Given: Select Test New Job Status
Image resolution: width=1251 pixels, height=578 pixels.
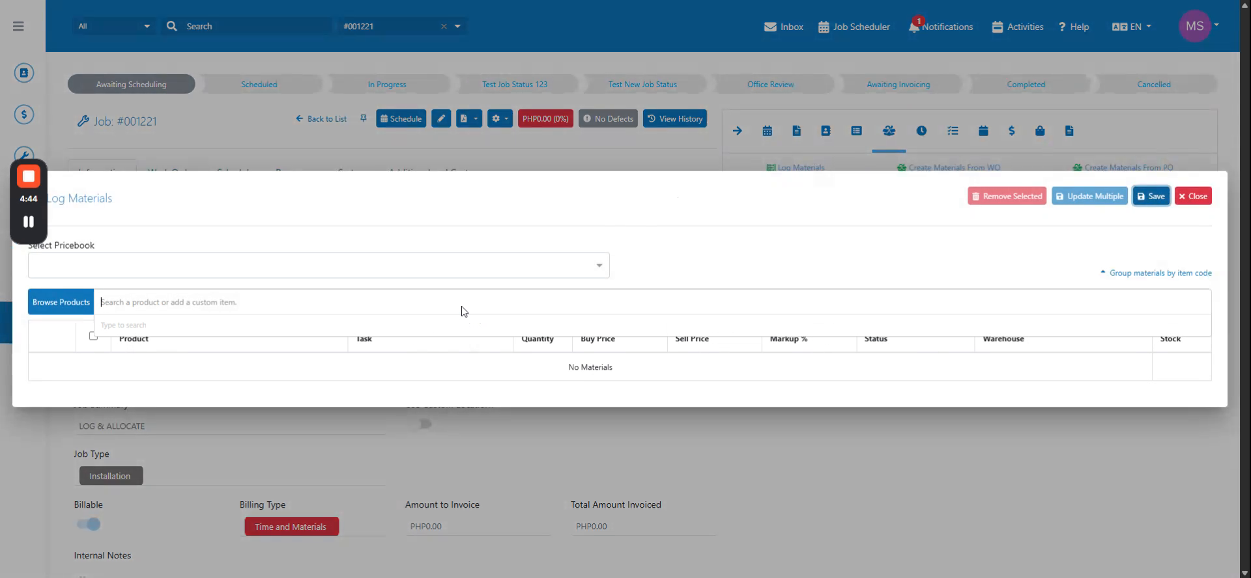Looking at the screenshot, I should [x=642, y=84].
